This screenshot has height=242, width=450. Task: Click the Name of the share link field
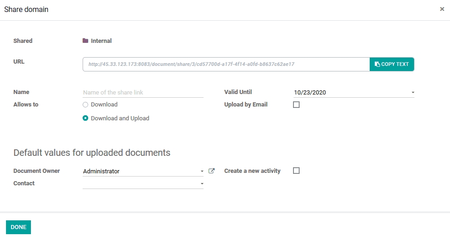143,92
